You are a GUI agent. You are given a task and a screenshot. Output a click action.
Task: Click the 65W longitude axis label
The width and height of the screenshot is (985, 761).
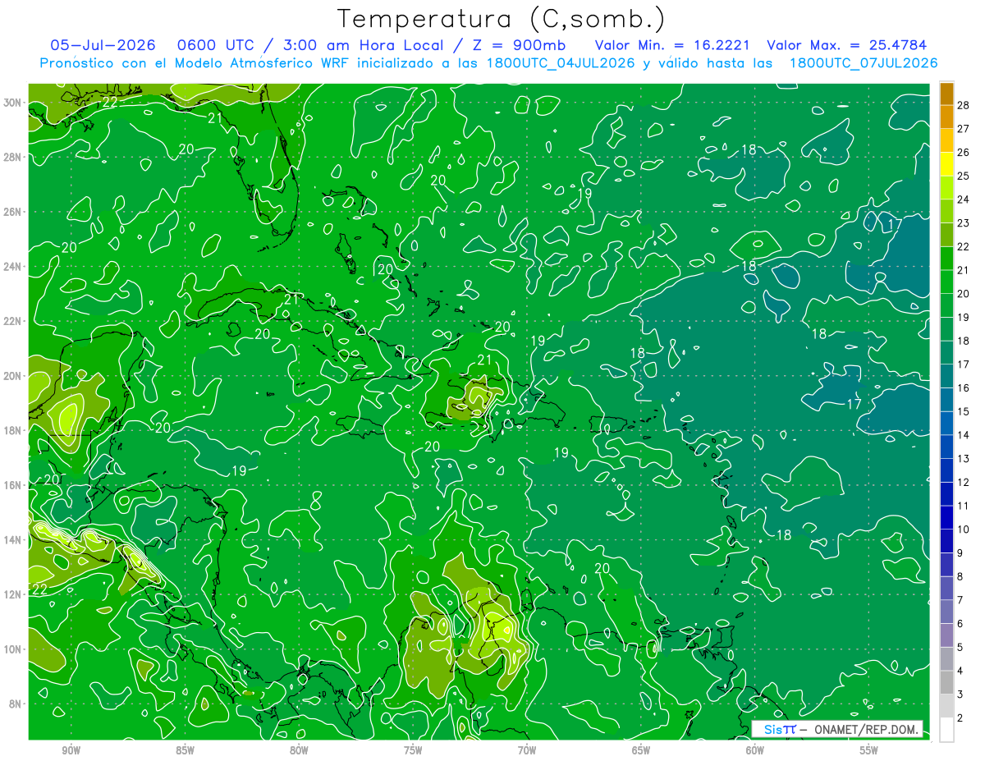point(641,750)
